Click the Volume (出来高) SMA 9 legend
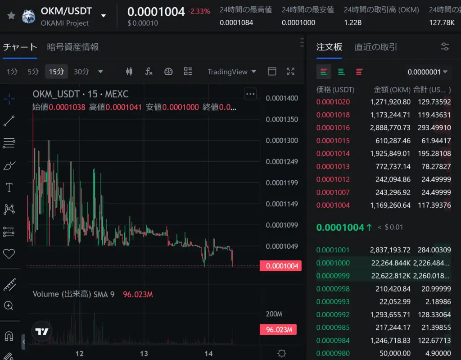Image resolution: width=461 pixels, height=360 pixels. pyautogui.click(x=73, y=294)
